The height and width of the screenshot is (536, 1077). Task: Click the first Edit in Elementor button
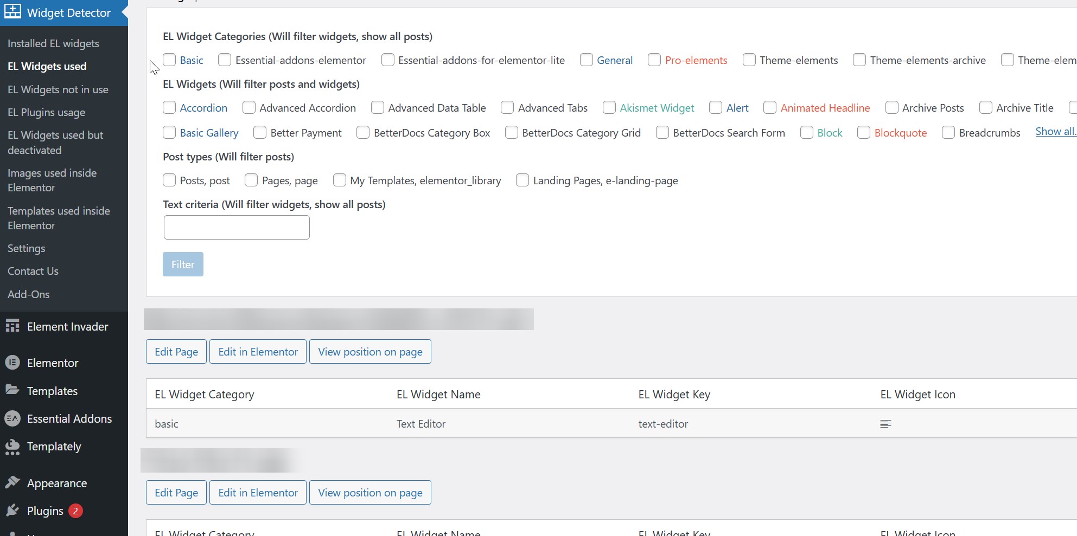pos(258,352)
